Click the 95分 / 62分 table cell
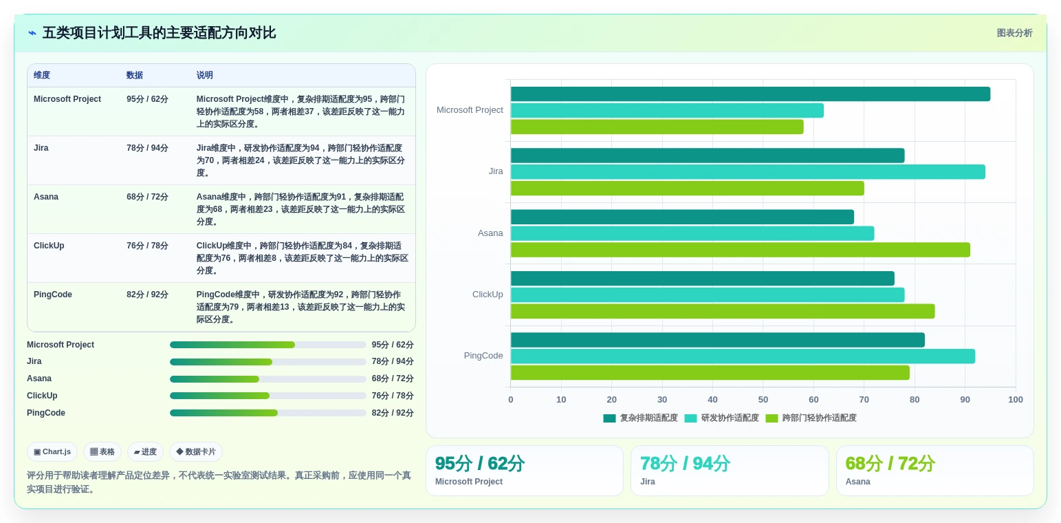 coord(147,99)
